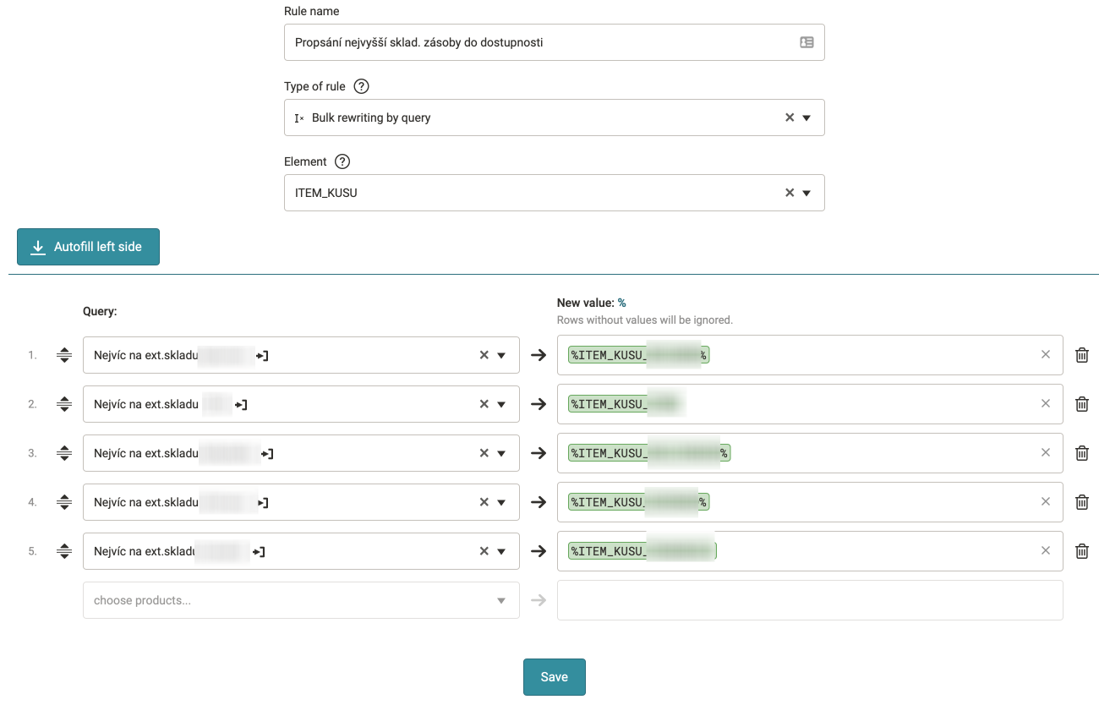This screenshot has width=1099, height=705.
Task: Delete row 1 with the trash icon
Action: tap(1081, 355)
